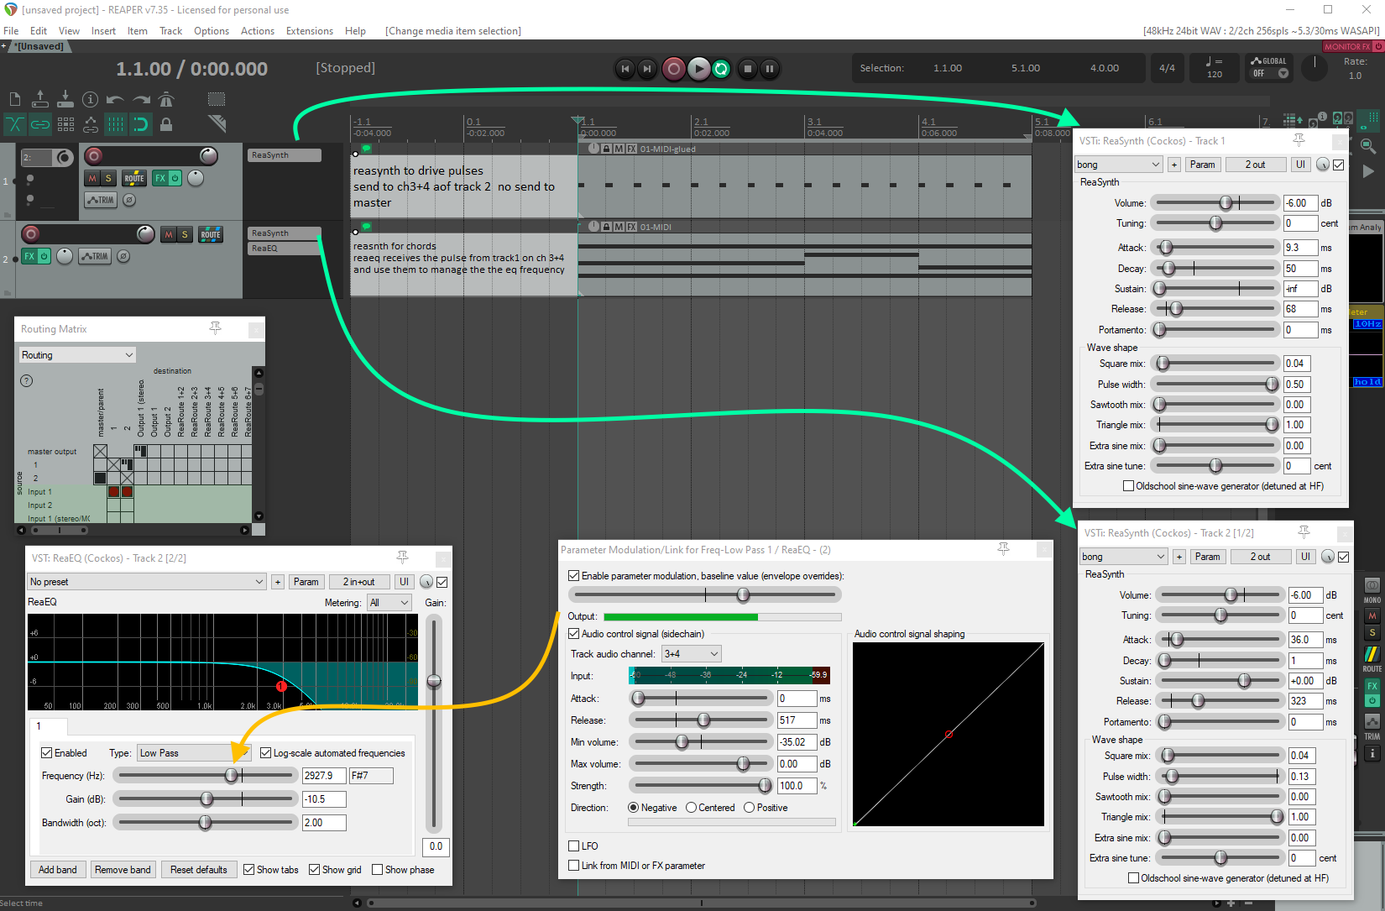Viewport: 1385px width, 911px height.
Task: Click the Redo arrow icon
Action: click(x=141, y=100)
